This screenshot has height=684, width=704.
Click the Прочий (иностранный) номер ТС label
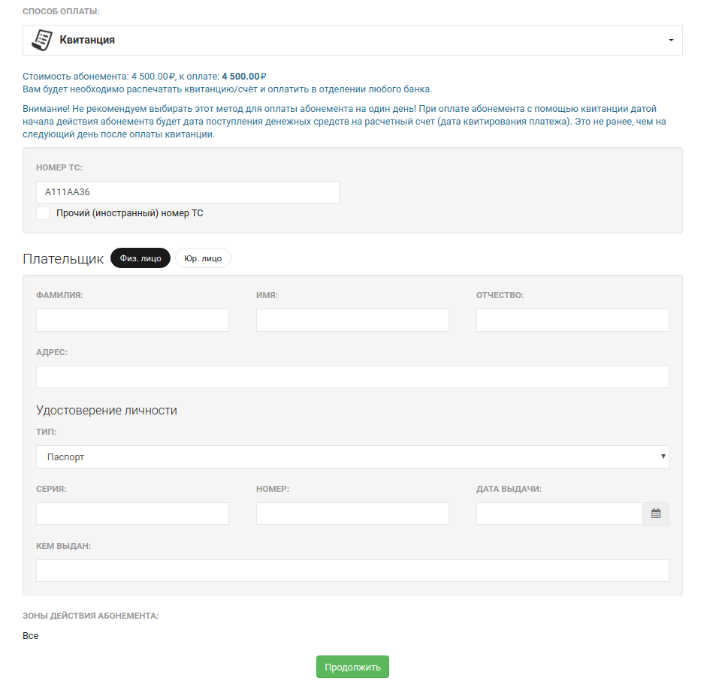click(130, 213)
